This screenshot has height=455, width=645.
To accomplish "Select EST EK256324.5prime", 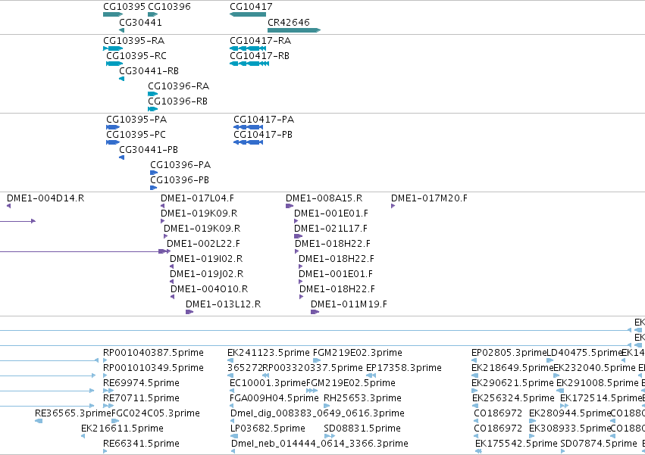I will pyautogui.click(x=513, y=399).
